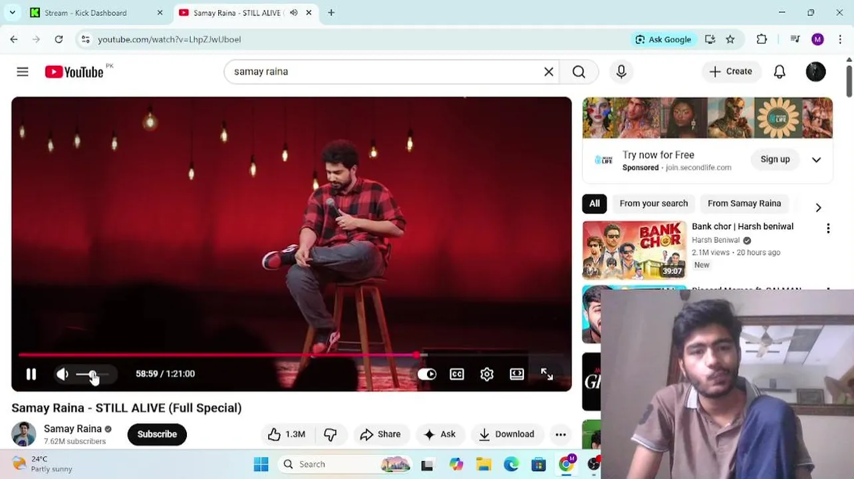The height and width of the screenshot is (479, 854).
Task: Share the video
Action: tap(380, 434)
